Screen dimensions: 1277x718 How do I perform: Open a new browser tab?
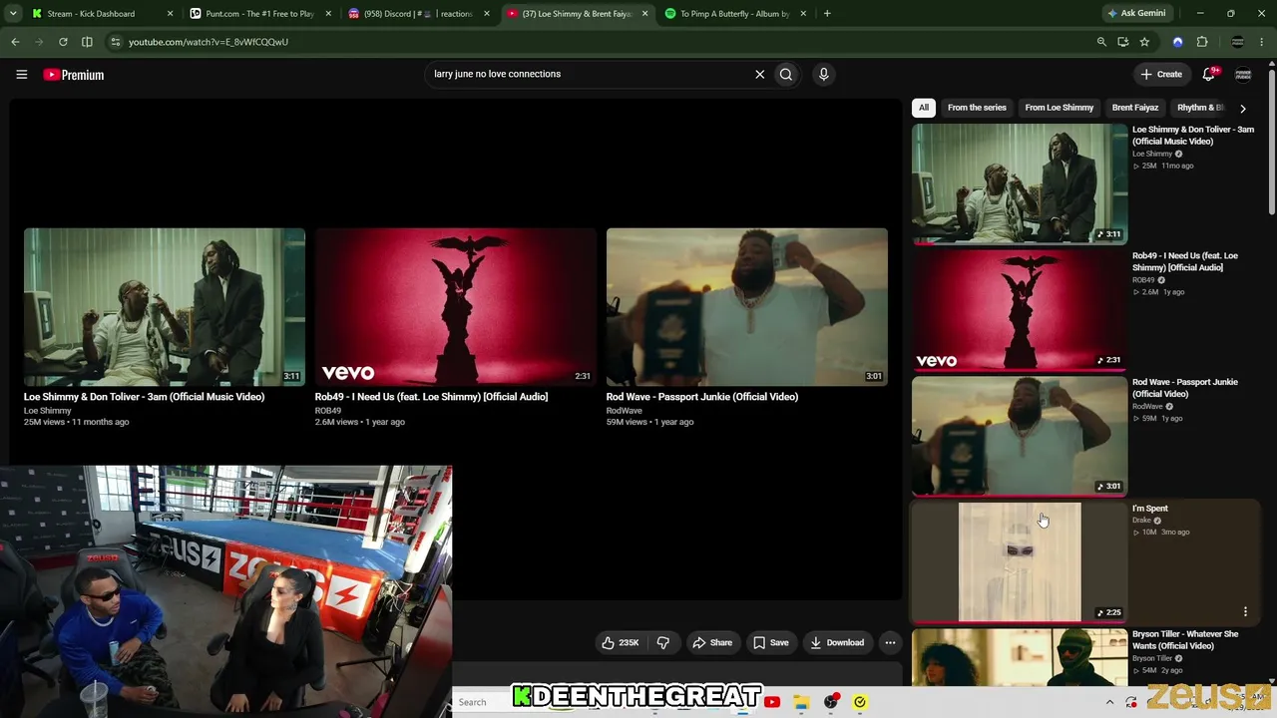coord(827,13)
